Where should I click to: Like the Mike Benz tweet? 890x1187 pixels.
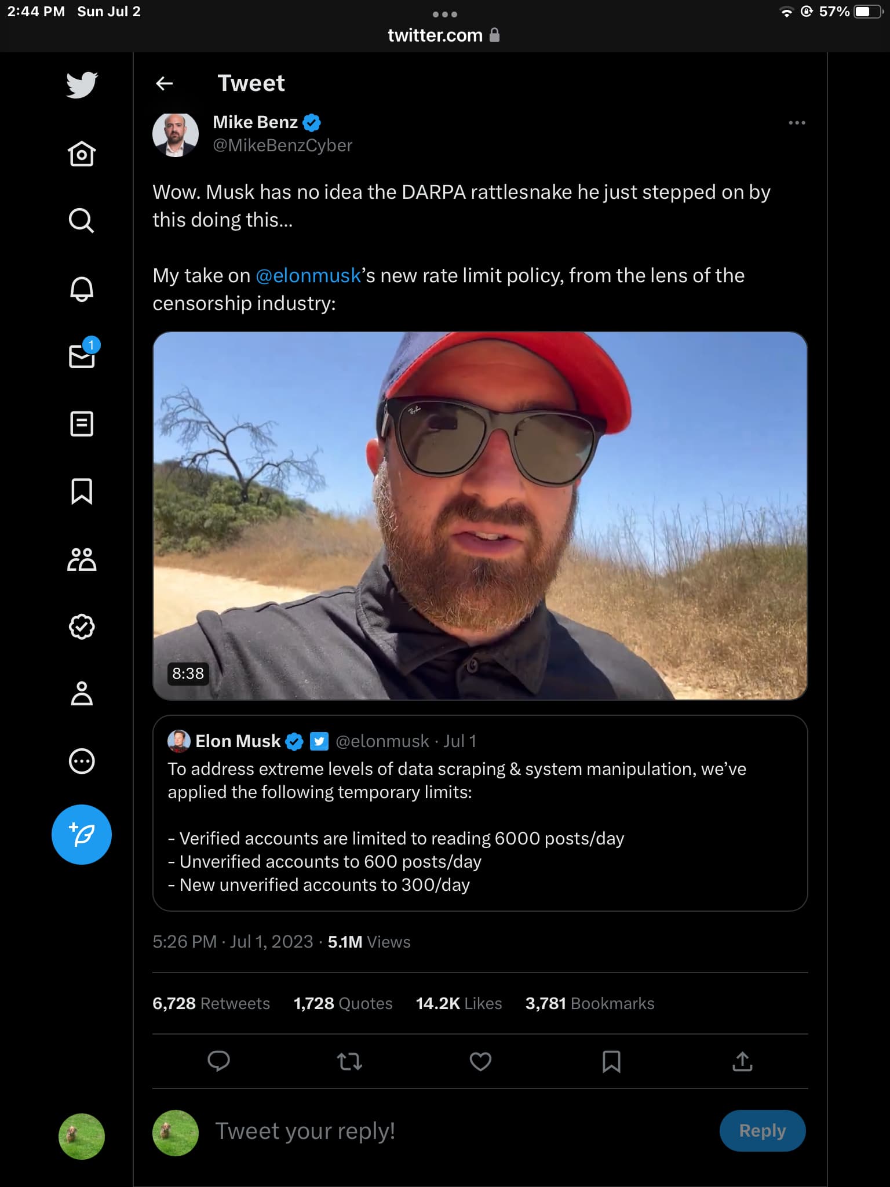coord(480,1061)
